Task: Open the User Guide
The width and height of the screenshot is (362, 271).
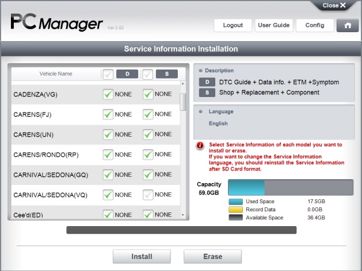Action: coord(274,25)
